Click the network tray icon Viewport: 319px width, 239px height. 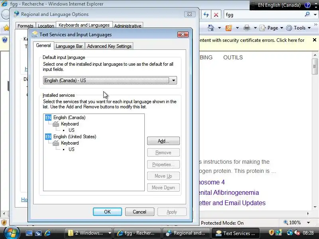pyautogui.click(x=289, y=232)
